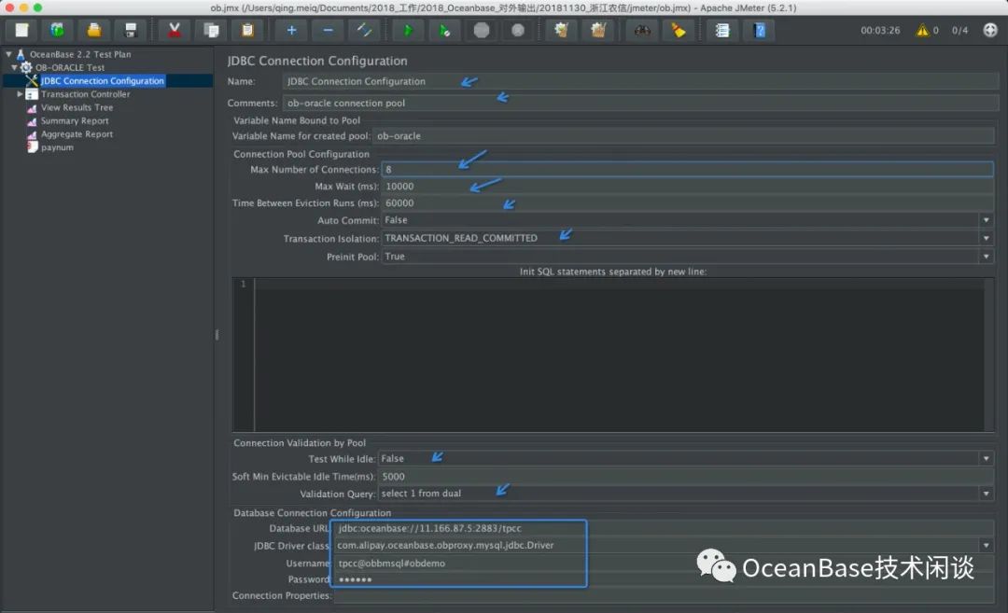
Task: Click the Clear broom toolbar icon
Action: click(678, 30)
